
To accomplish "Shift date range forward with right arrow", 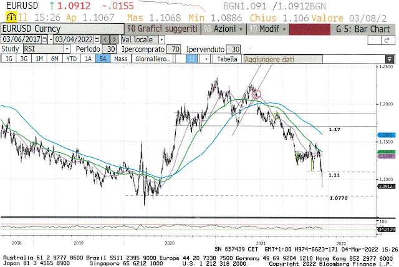I will 115,39.
